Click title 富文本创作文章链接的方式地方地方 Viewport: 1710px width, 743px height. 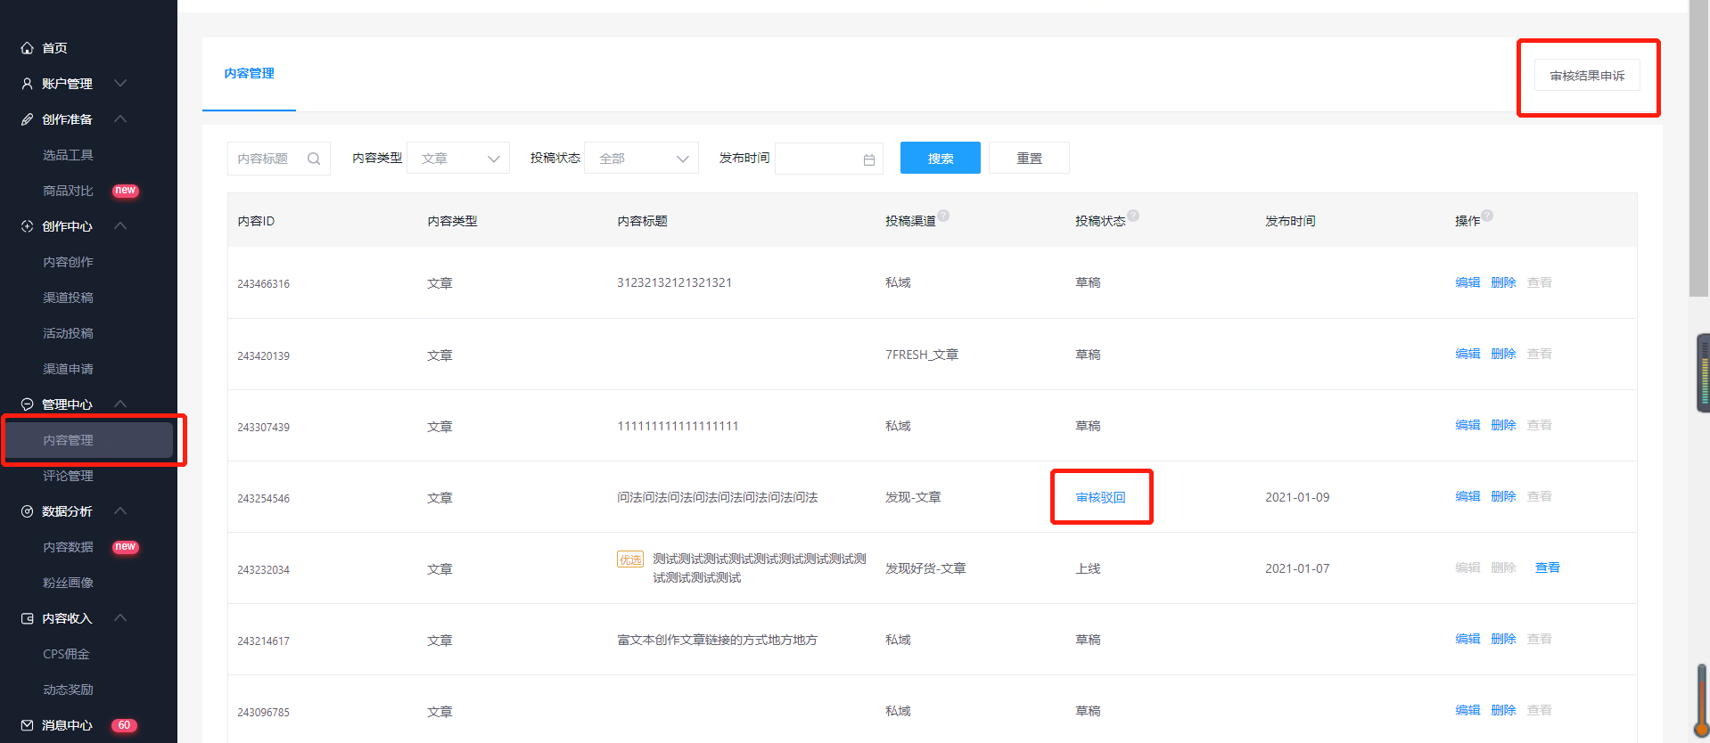[717, 640]
